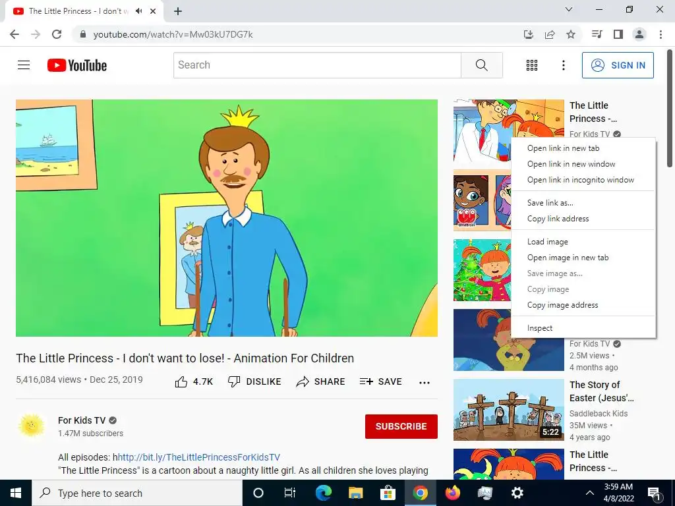
Task: Open a new tab with plus button
Action: tap(178, 11)
